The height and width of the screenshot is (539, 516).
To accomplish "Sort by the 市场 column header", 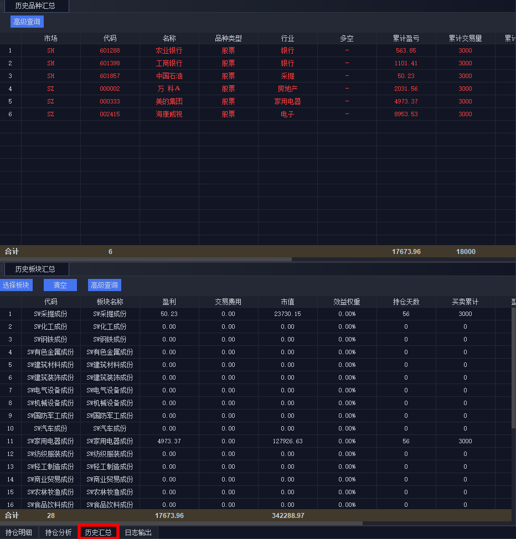I will click(x=50, y=38).
